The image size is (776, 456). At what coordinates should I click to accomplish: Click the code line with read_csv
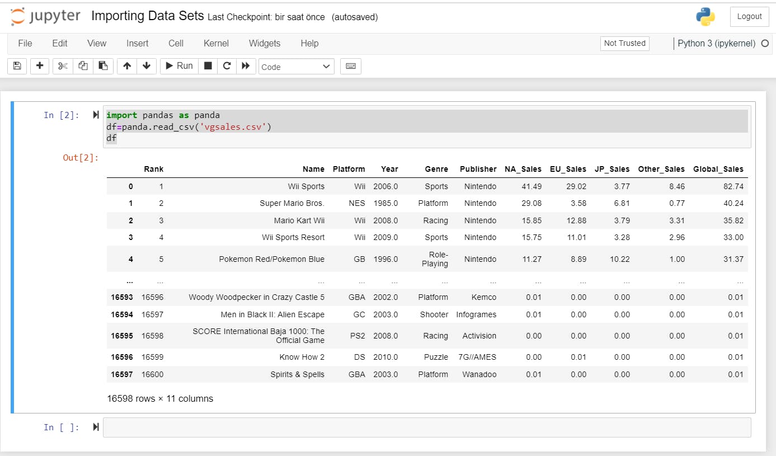(x=189, y=126)
